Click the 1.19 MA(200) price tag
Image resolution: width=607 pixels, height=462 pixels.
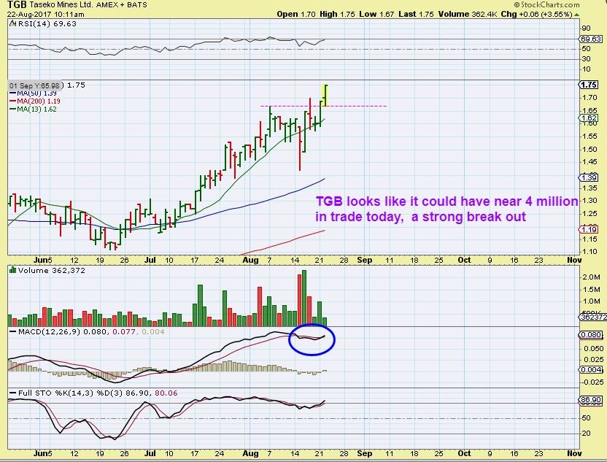point(589,229)
